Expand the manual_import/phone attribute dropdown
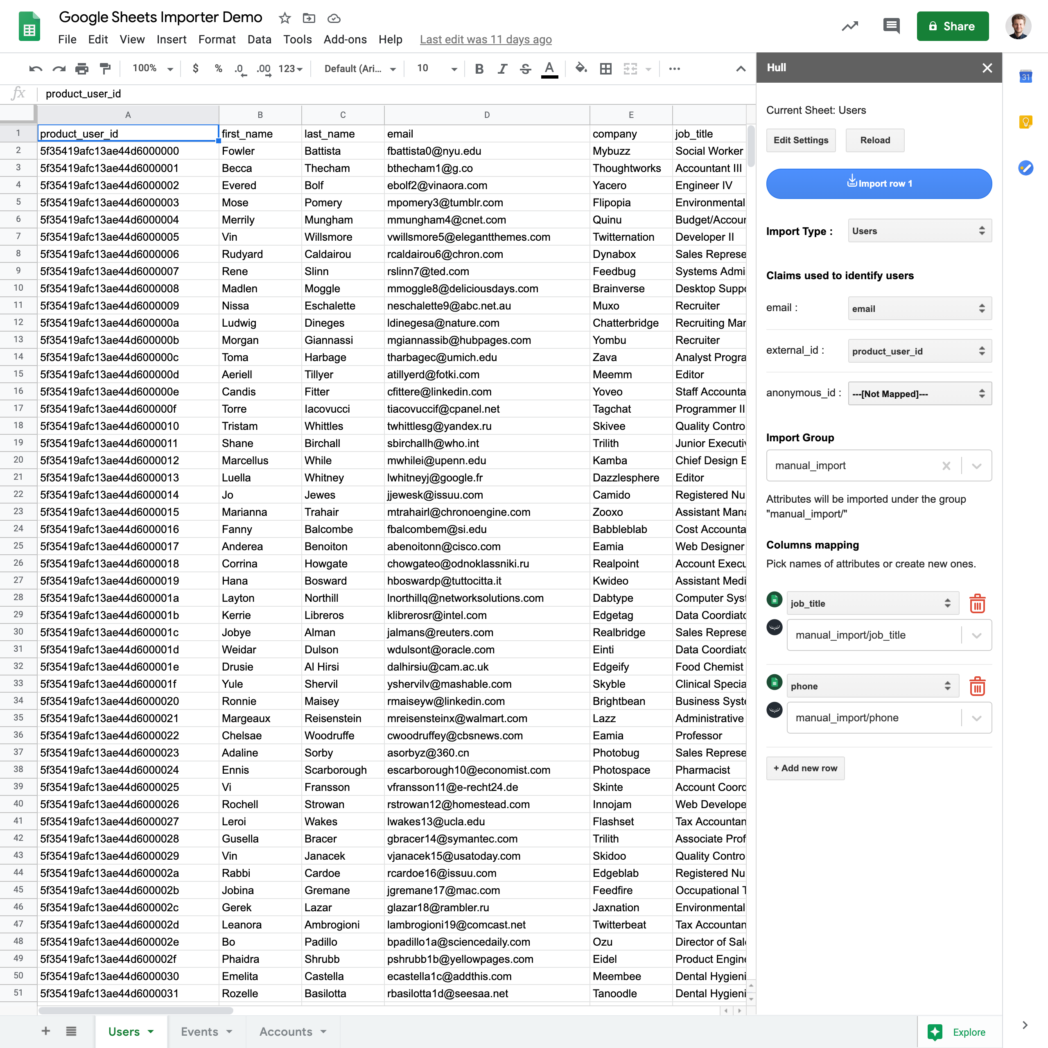This screenshot has height=1048, width=1048. click(x=976, y=718)
